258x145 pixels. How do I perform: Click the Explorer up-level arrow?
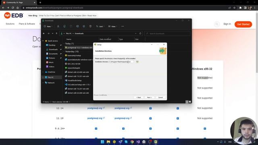[x=56, y=33]
